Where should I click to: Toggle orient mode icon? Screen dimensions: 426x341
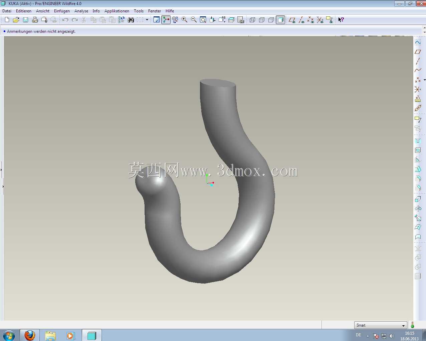175,20
